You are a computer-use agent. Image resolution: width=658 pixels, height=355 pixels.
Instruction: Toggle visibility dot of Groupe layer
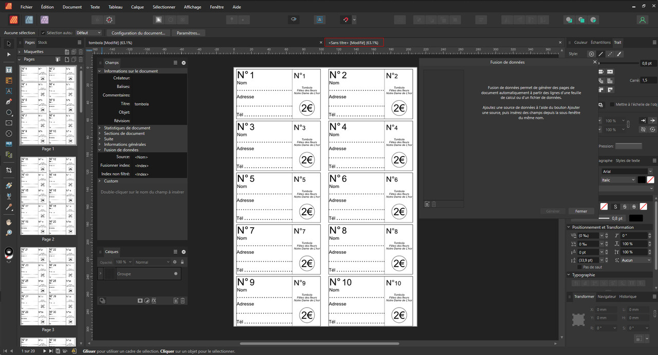tap(176, 274)
